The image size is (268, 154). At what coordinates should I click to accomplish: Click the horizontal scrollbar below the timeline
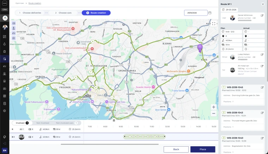point(110,144)
